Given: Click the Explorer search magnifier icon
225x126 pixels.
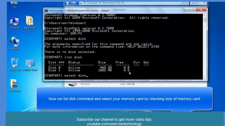Looking at the screenshot, I should coord(204,3).
